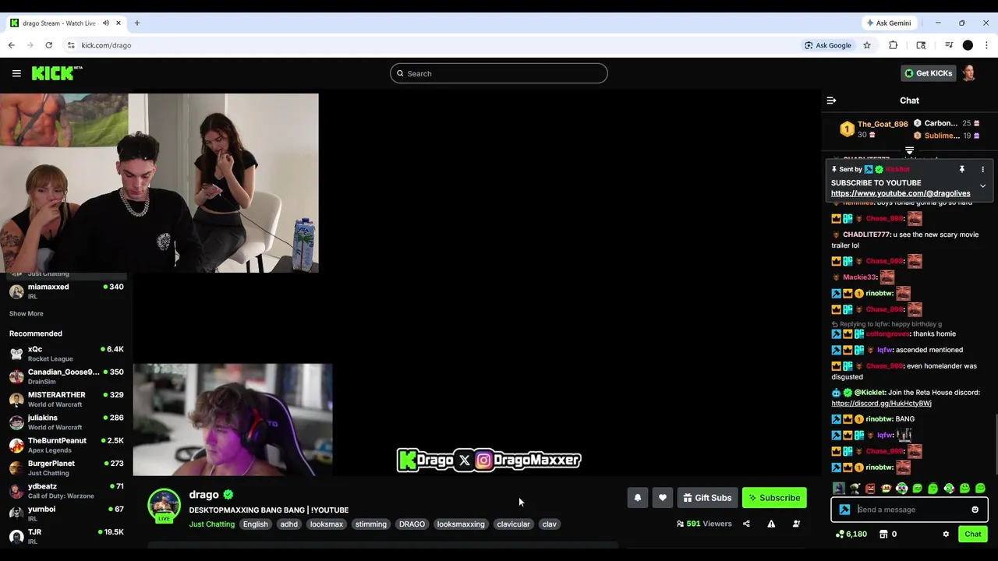Screen dimensions: 998x561
Task: Open BurgerPlanet recommended channel
Action: (x=66, y=468)
